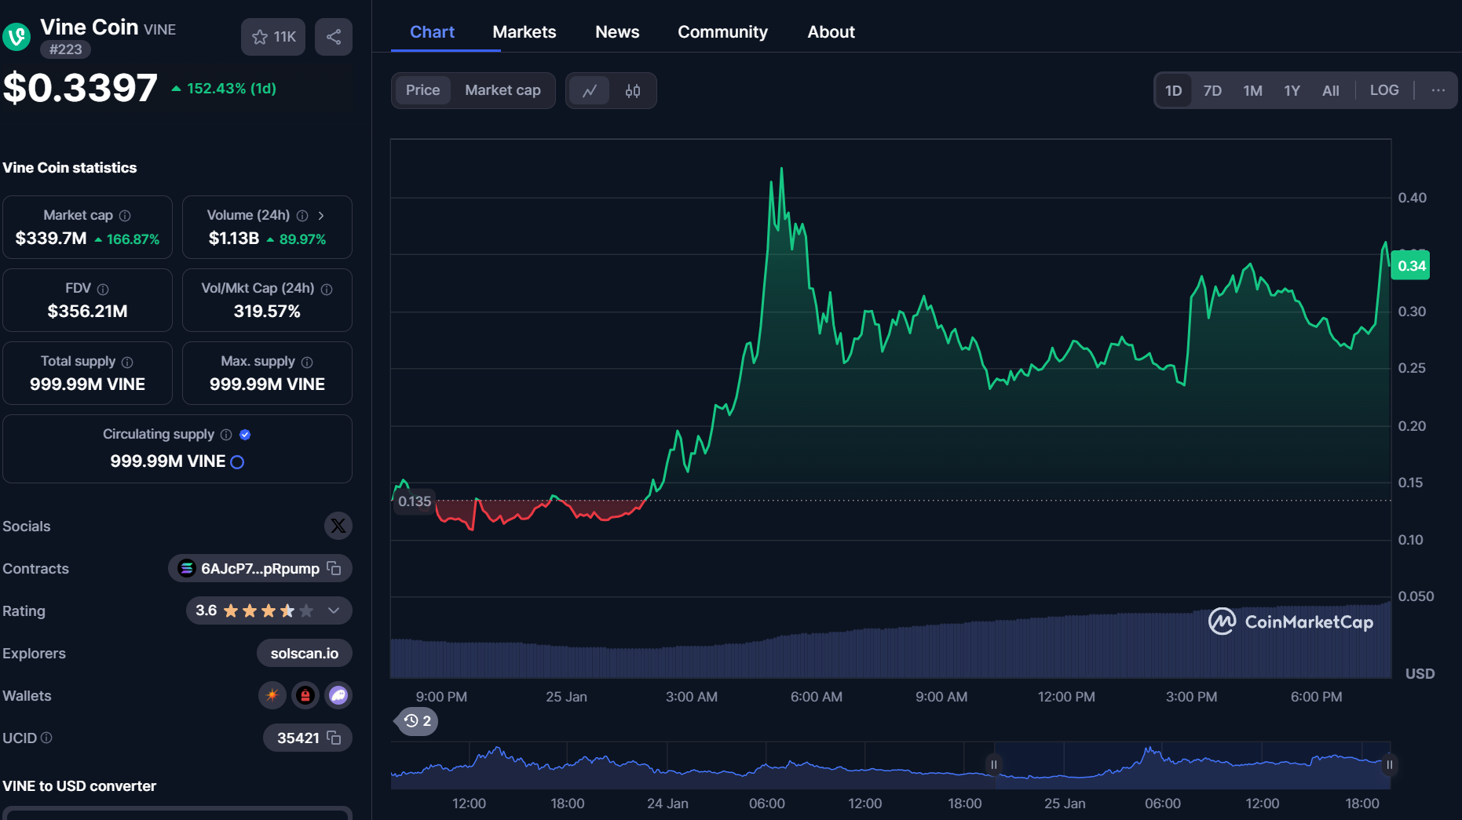Image resolution: width=1462 pixels, height=820 pixels.
Task: Open the share options via share icon
Action: click(333, 36)
